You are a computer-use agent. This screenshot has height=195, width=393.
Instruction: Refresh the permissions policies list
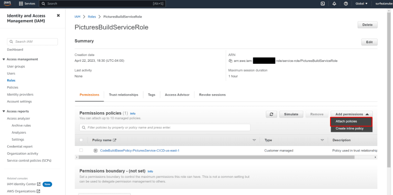pyautogui.click(x=271, y=114)
